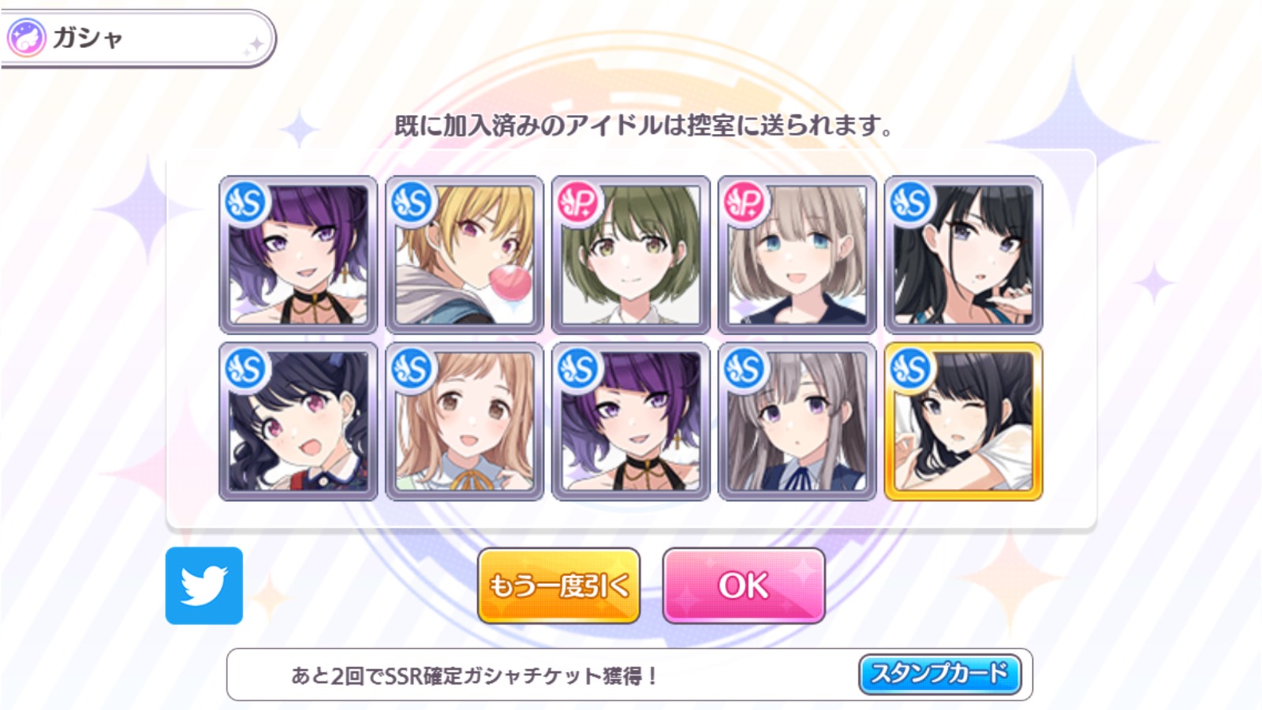Click the SSR ticket progress message bar

pyautogui.click(x=629, y=675)
